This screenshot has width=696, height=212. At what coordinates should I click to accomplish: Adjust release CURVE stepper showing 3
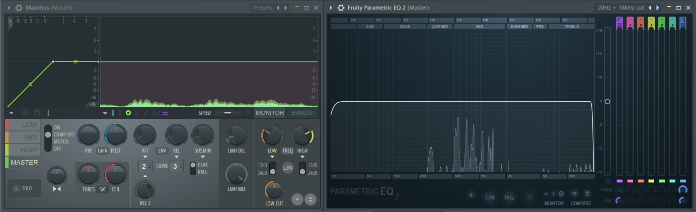coord(177,167)
